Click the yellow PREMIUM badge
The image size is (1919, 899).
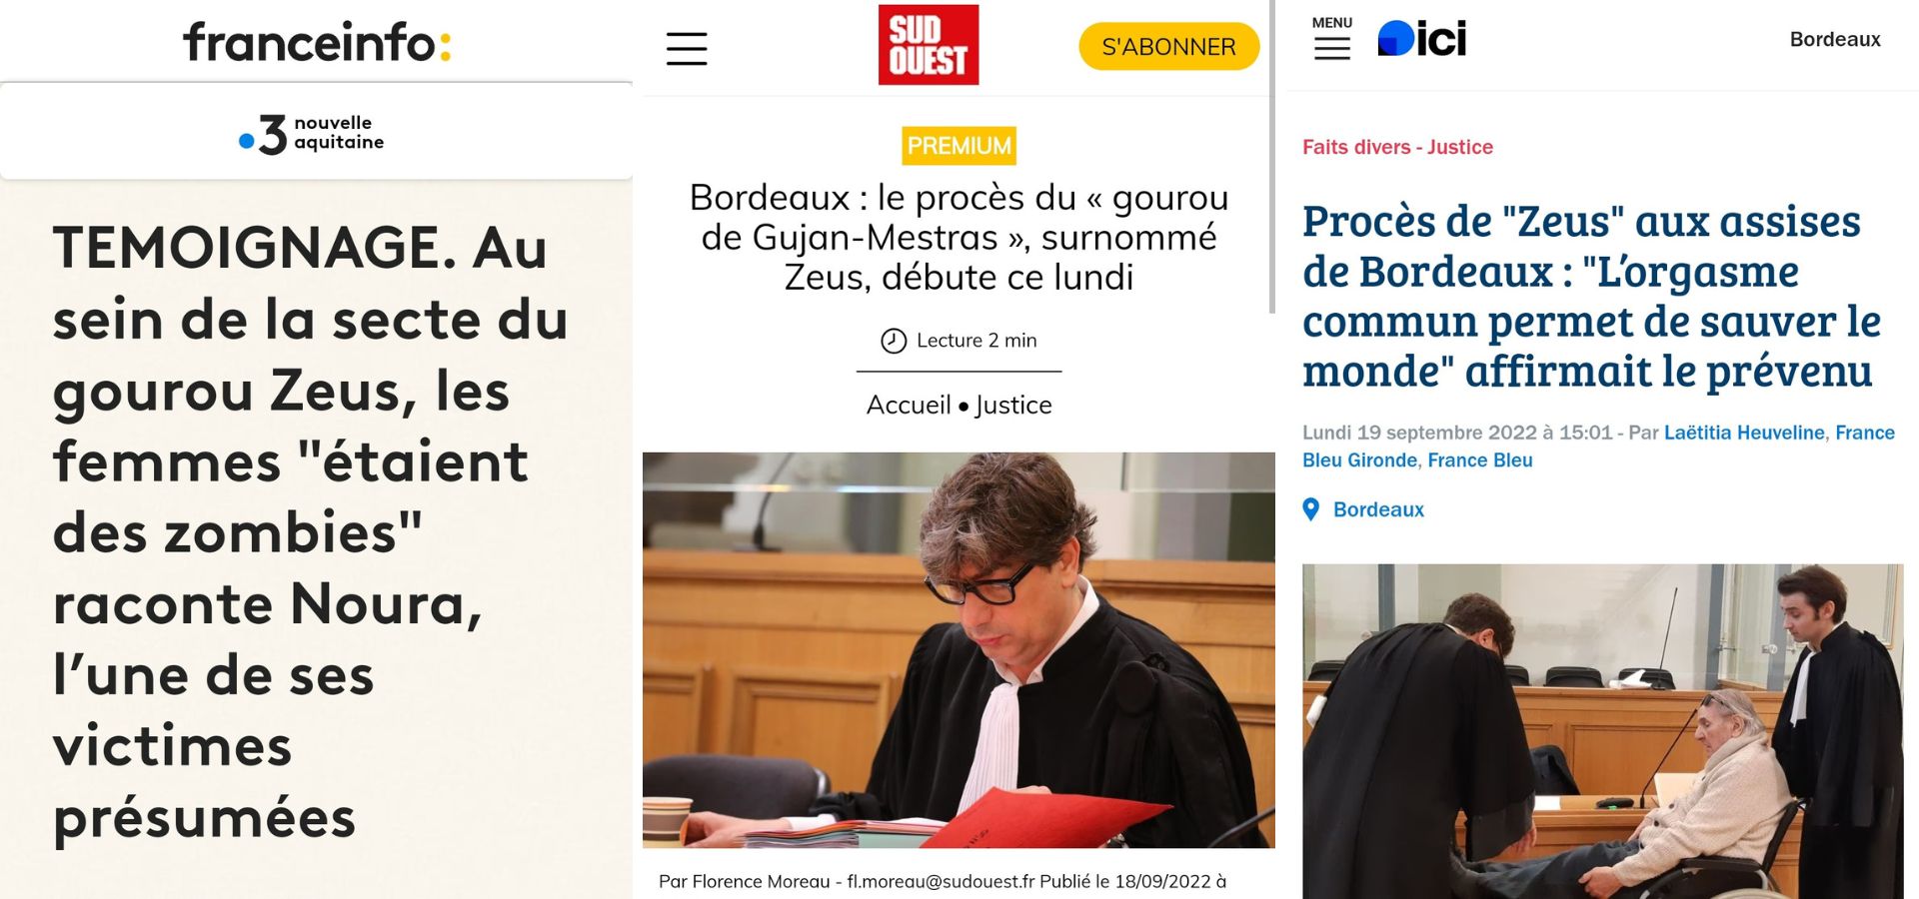click(x=959, y=146)
